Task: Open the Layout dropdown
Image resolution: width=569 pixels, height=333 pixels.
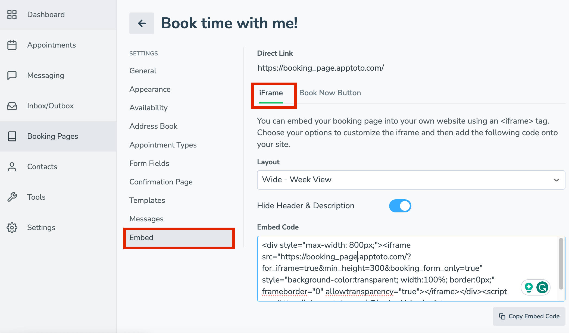Action: click(x=557, y=180)
